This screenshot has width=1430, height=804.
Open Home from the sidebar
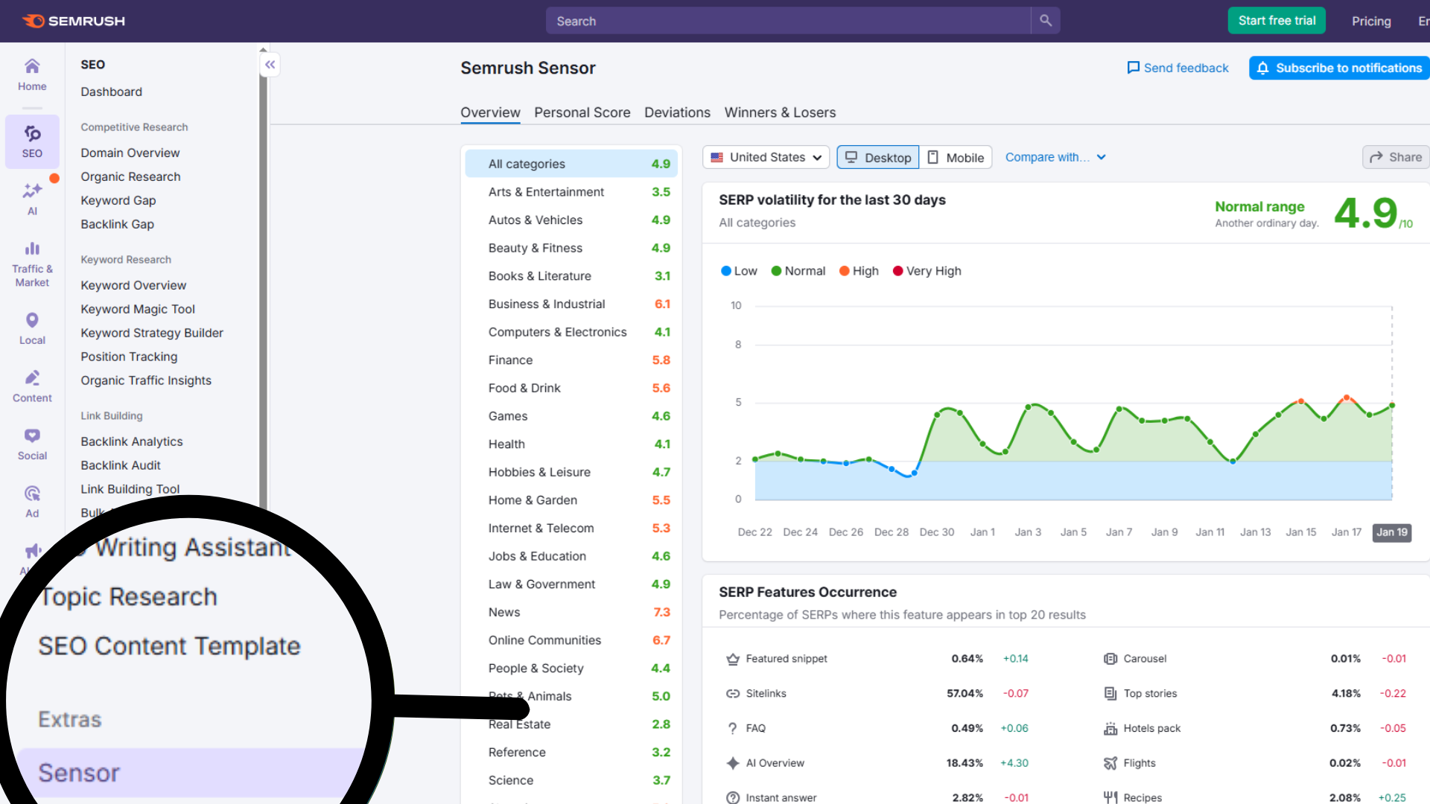pyautogui.click(x=32, y=75)
